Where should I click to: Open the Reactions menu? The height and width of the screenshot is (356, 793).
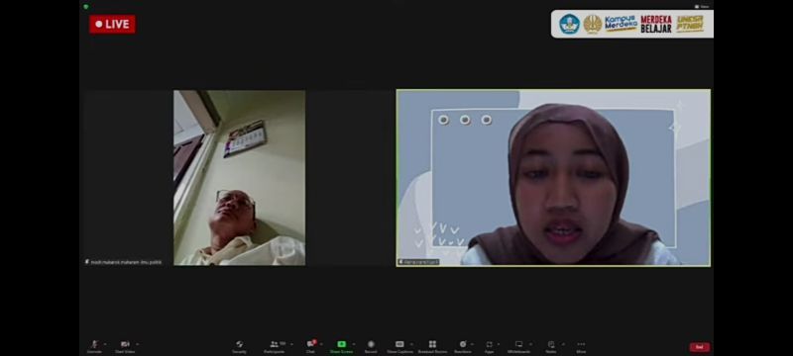(x=462, y=346)
